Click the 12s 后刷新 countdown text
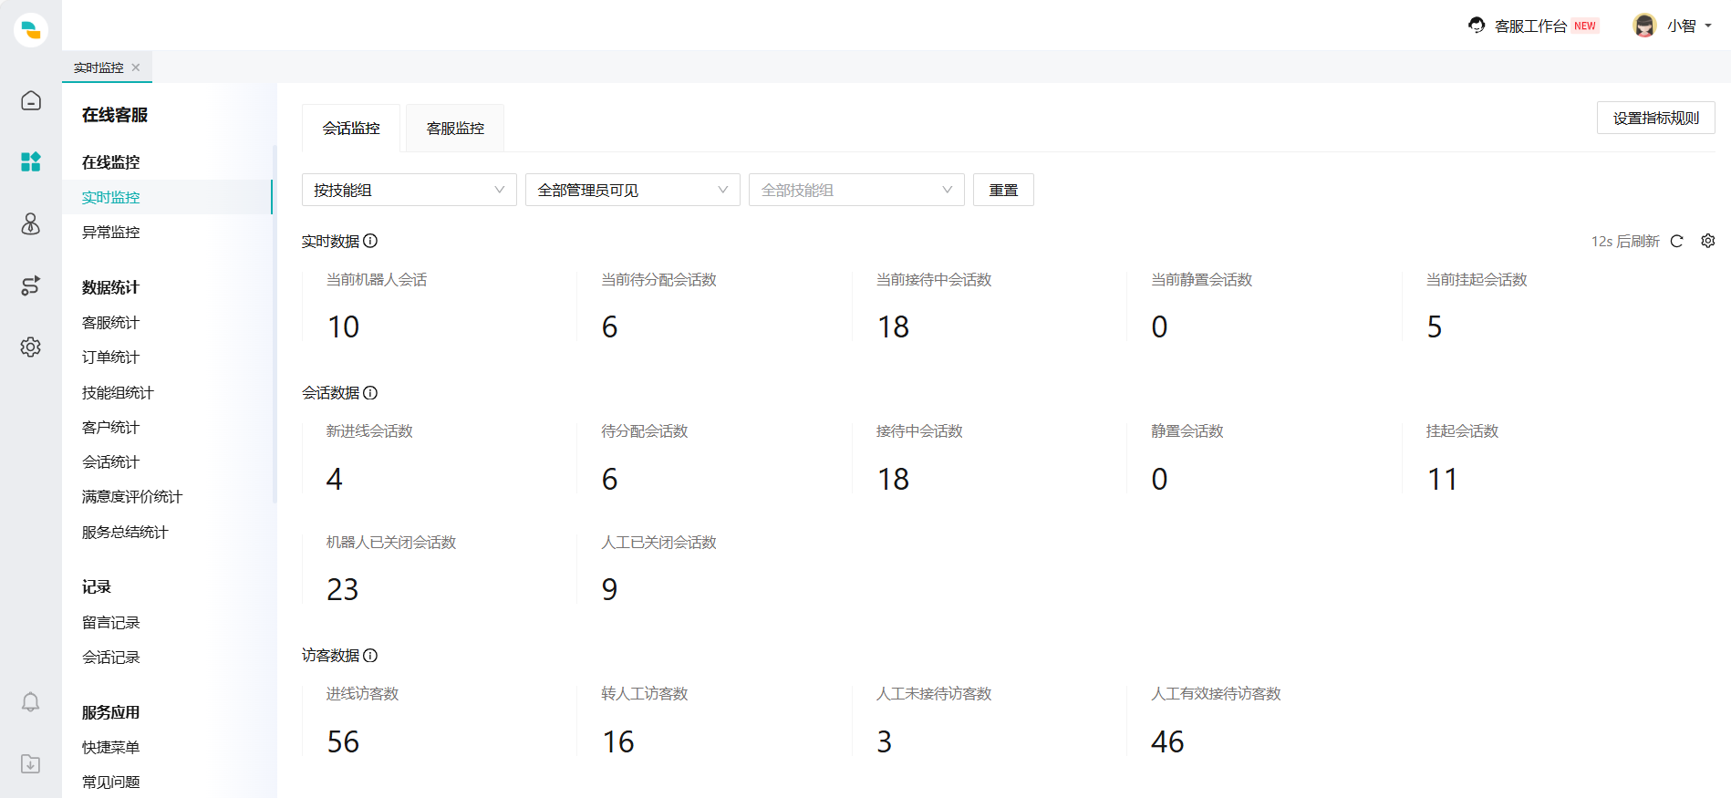This screenshot has height=798, width=1731. [1625, 241]
